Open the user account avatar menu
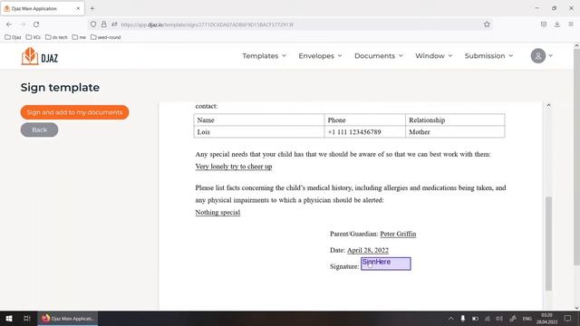Image resolution: width=580 pixels, height=326 pixels. click(537, 56)
